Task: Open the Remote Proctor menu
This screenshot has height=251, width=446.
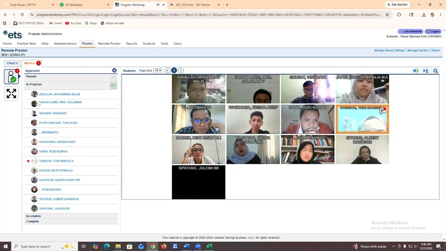Action: coord(109,43)
